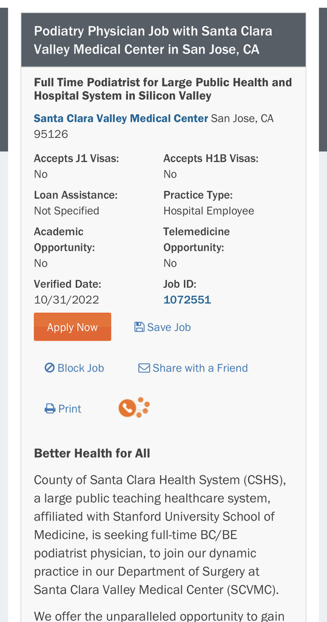Click the Podiatry Physician Job header title
The height and width of the screenshot is (622, 327).
coord(153,40)
